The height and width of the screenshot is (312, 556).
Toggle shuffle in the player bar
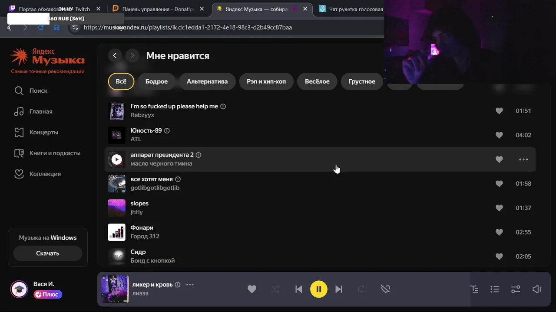(x=275, y=289)
